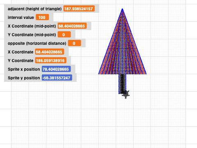
Task: Select 'Y Coordinate (mid-point)' watcher label
Action: [x=32, y=35]
